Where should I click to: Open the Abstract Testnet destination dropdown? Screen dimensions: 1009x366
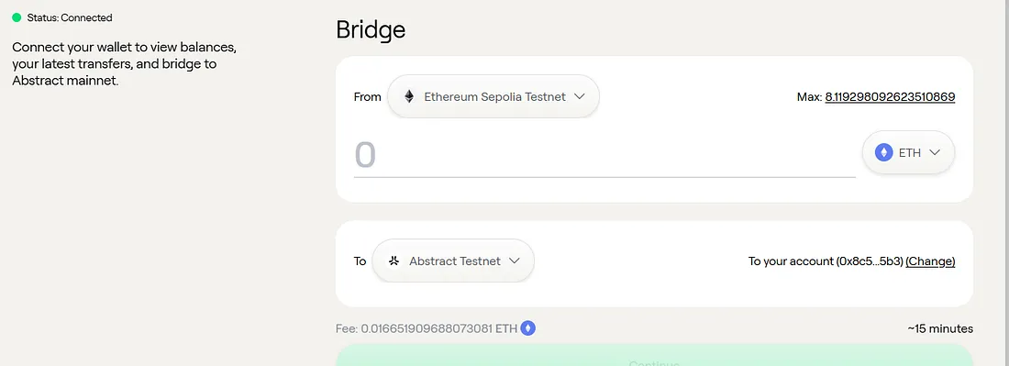click(453, 261)
